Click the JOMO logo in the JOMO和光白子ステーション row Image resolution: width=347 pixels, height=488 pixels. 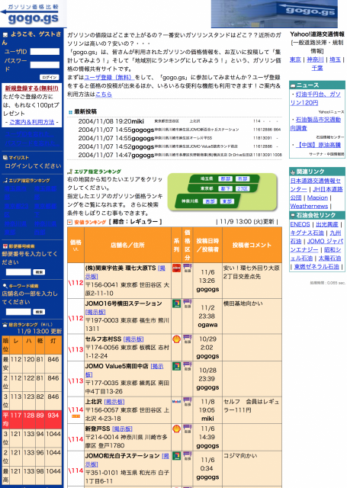(176, 456)
